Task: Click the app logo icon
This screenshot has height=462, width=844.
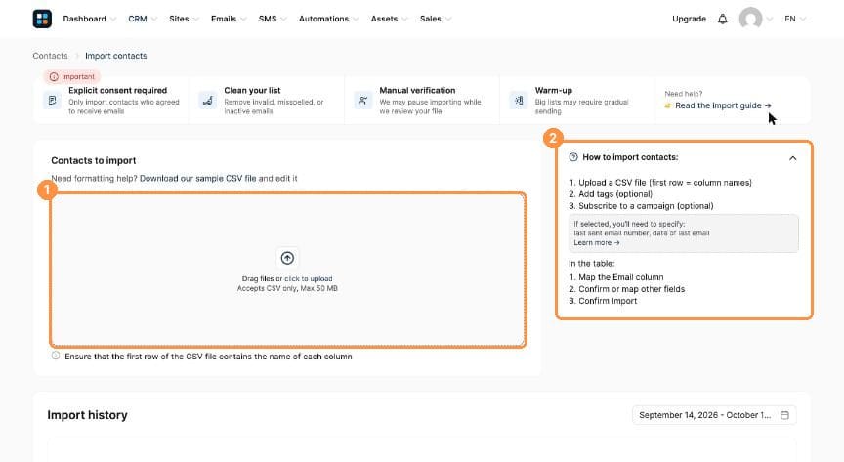Action: click(42, 19)
